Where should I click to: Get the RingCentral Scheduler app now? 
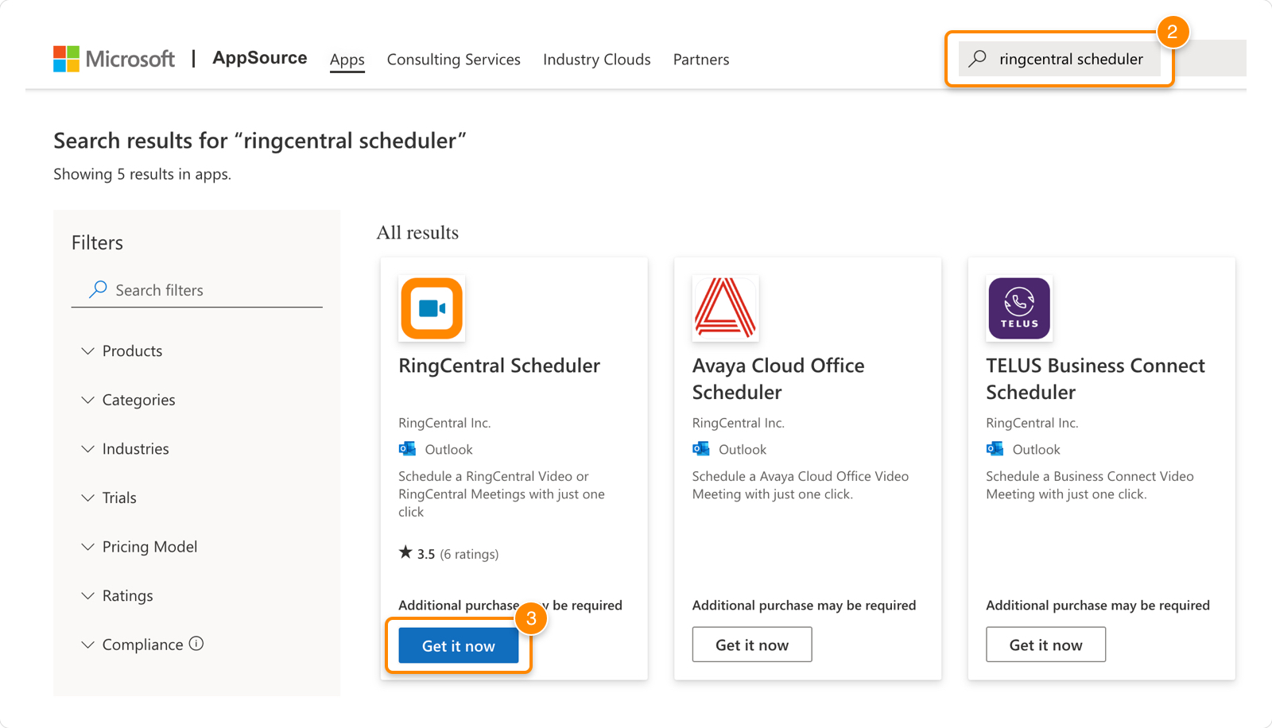point(458,645)
